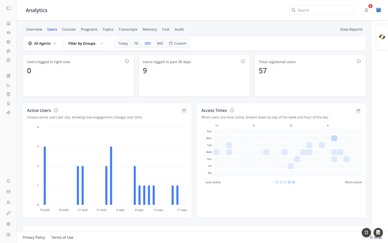Click the profile avatar in the header
Viewport: 388px width, 243px height.
tap(379, 10)
